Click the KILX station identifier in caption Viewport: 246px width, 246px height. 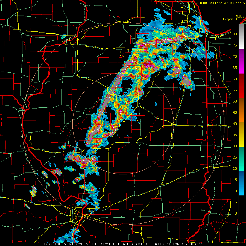click(x=160, y=244)
